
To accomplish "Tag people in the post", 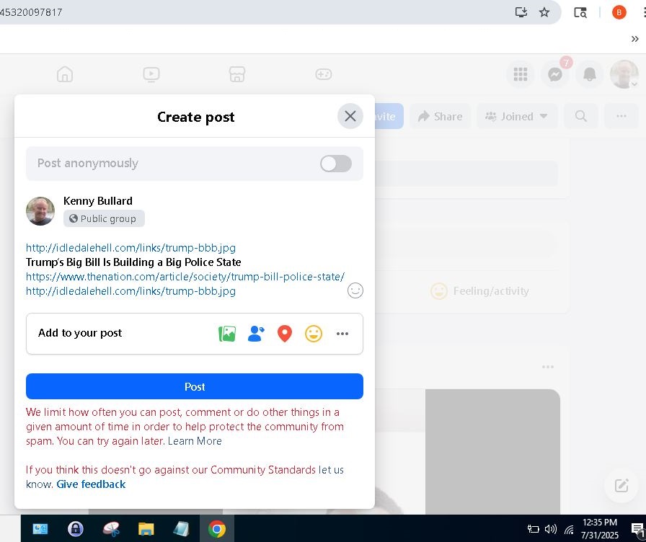I will click(256, 334).
